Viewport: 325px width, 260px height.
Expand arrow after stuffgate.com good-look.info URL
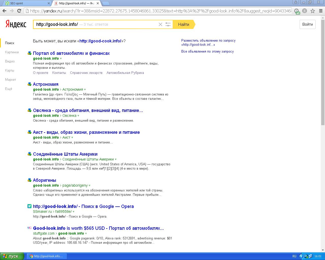pos(86,234)
